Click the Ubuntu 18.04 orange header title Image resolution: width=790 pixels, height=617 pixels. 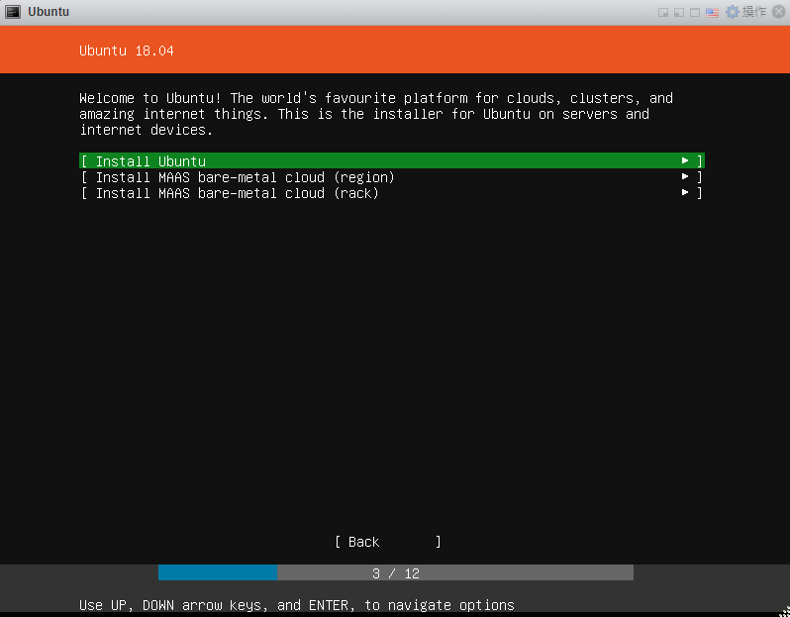point(127,51)
